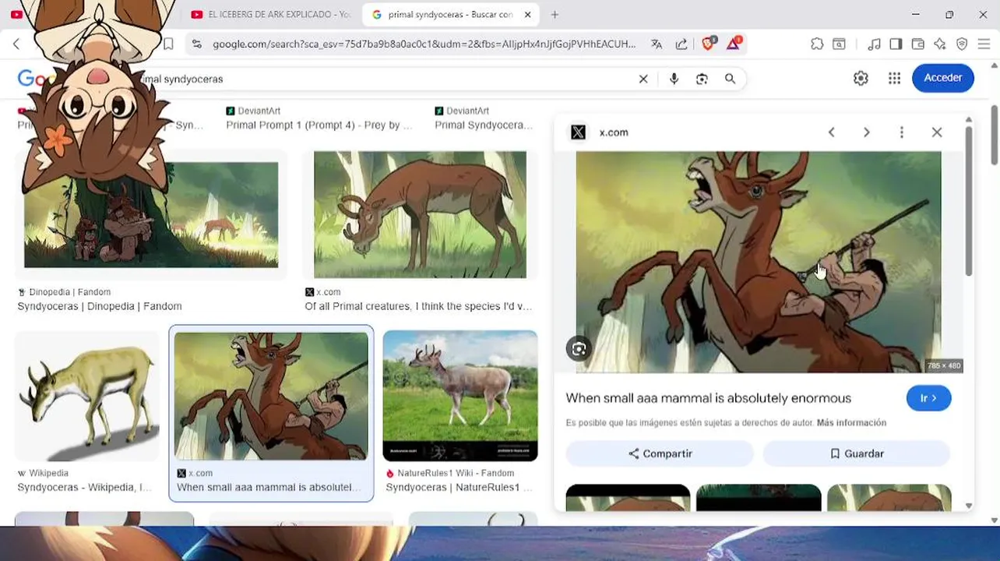
Task: Open a new browser tab
Action: [555, 15]
